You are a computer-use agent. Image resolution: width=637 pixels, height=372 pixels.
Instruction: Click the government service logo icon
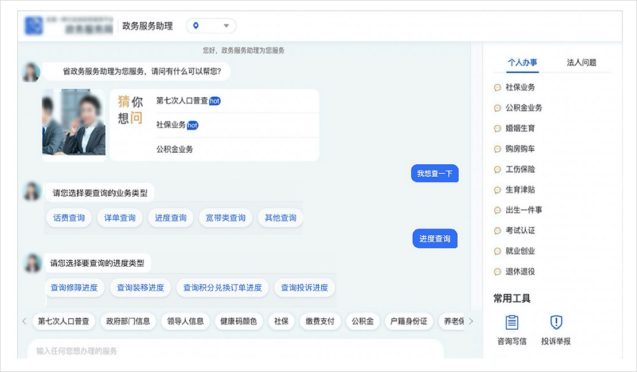click(34, 26)
